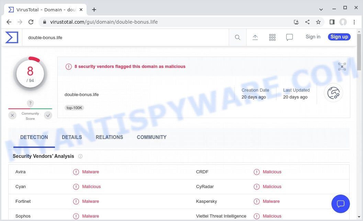Click the Fortinet vendor name
This screenshot has width=363, height=221.
[x=23, y=201]
